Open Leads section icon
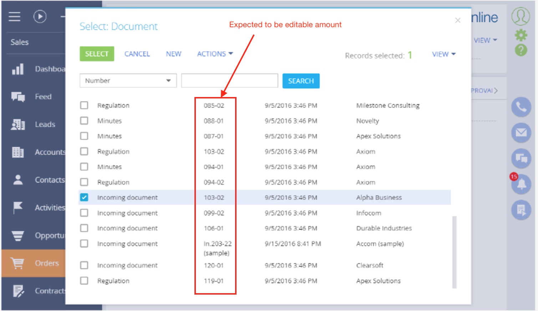The width and height of the screenshot is (538, 311). click(x=18, y=124)
